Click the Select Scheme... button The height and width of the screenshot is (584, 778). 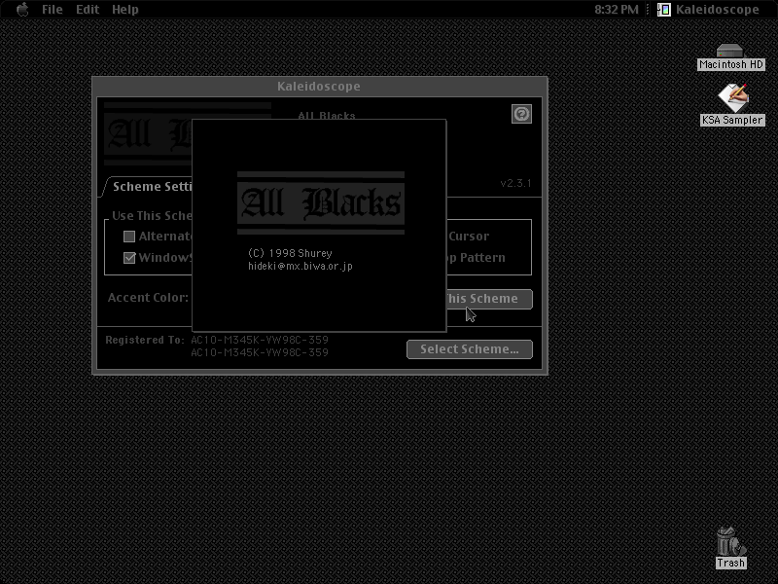tap(470, 349)
